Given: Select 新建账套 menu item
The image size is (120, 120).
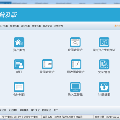Looking at the screenshot, I should [15, 26].
